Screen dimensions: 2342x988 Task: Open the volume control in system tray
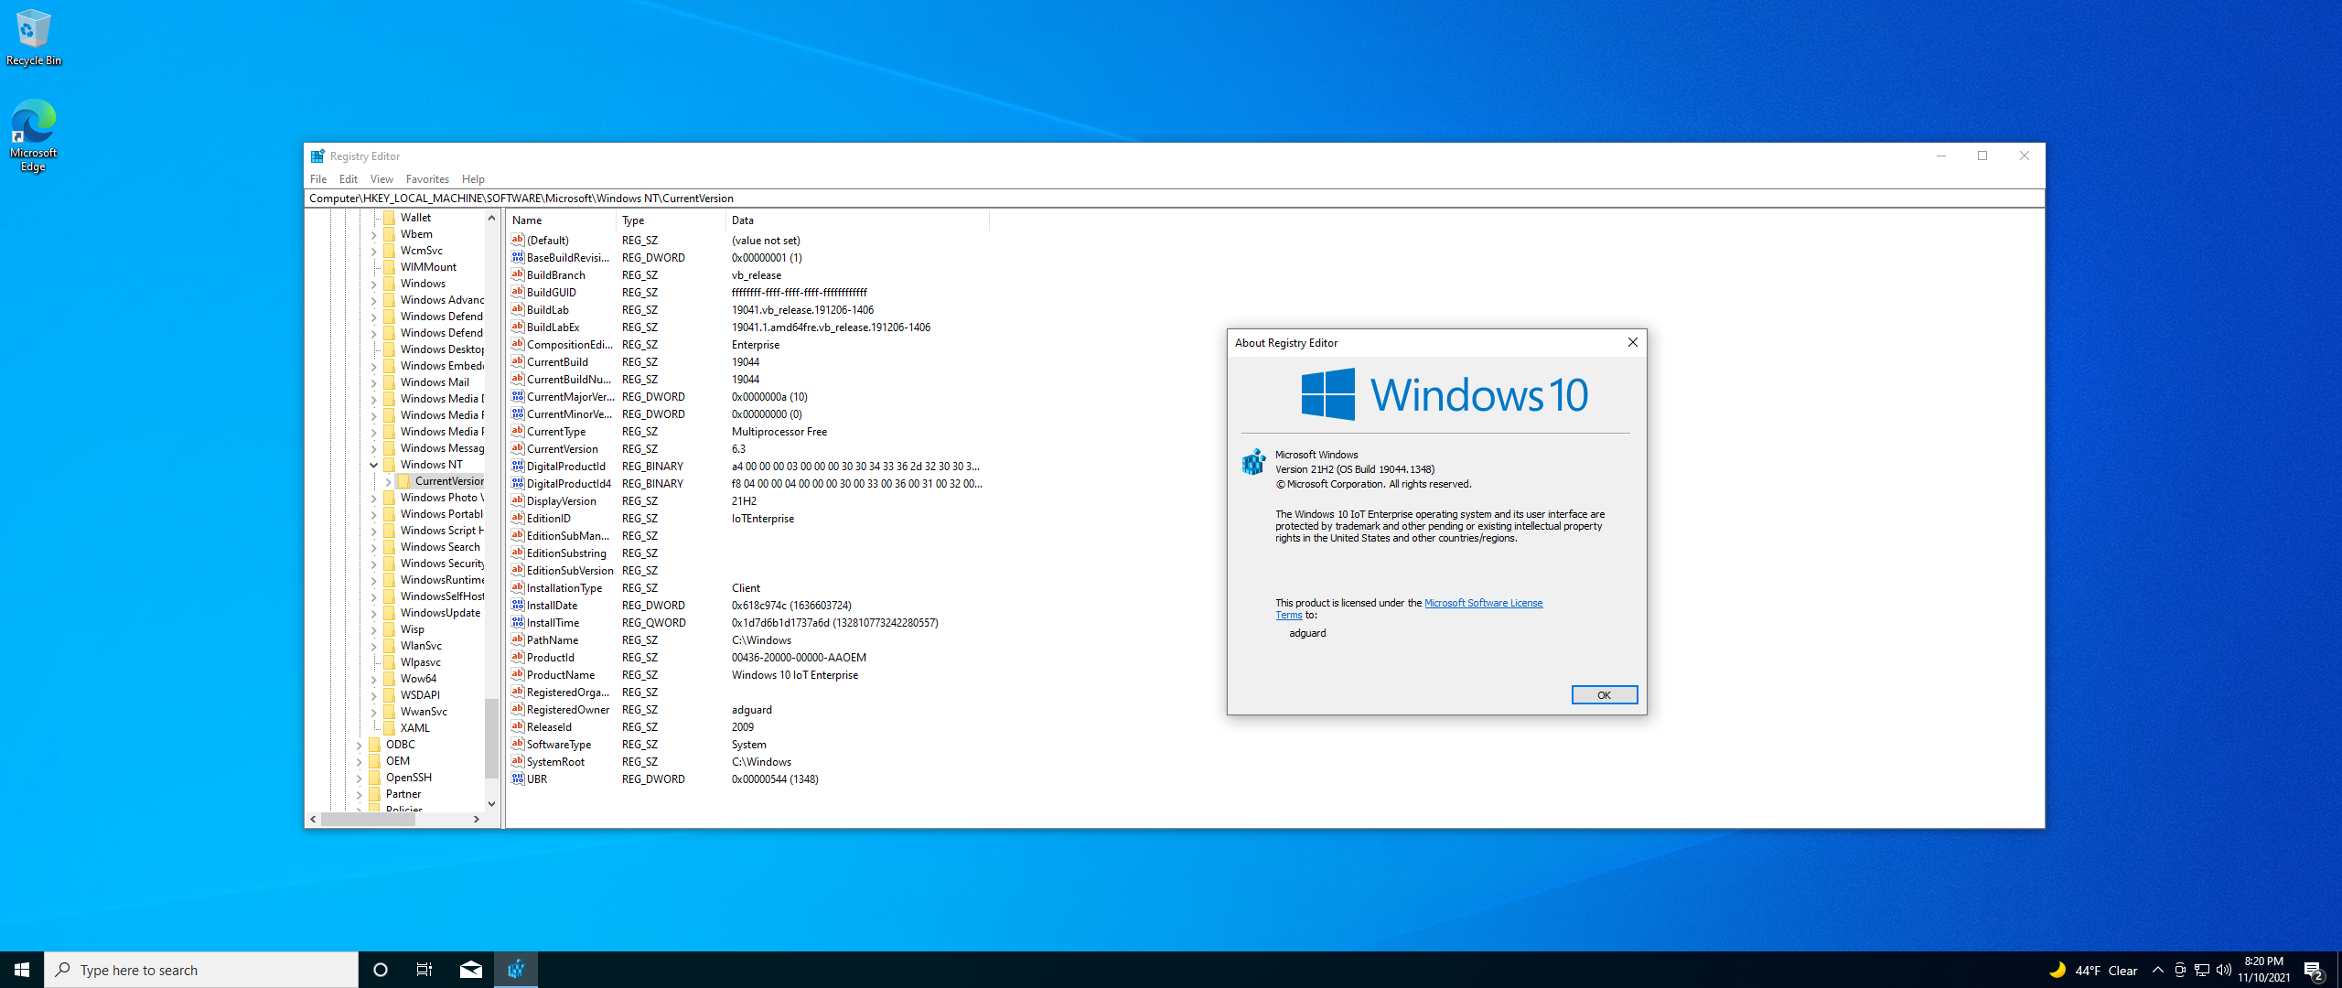click(2224, 970)
